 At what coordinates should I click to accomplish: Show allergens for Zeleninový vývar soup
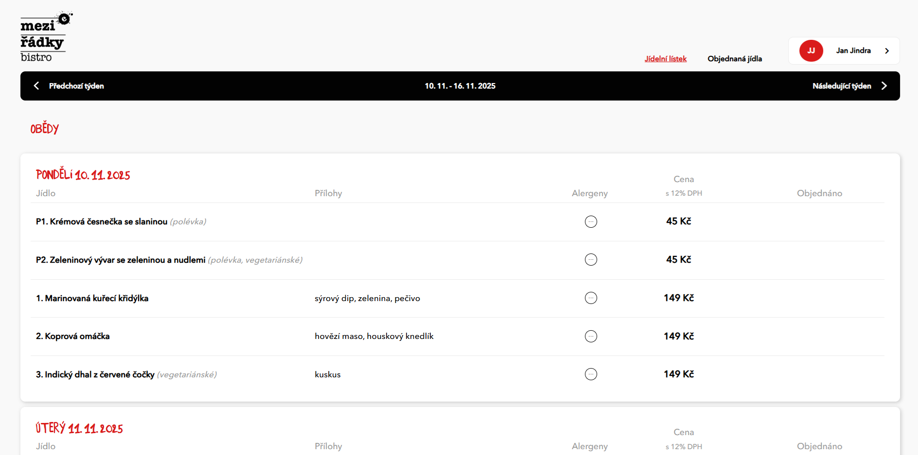pos(591,260)
